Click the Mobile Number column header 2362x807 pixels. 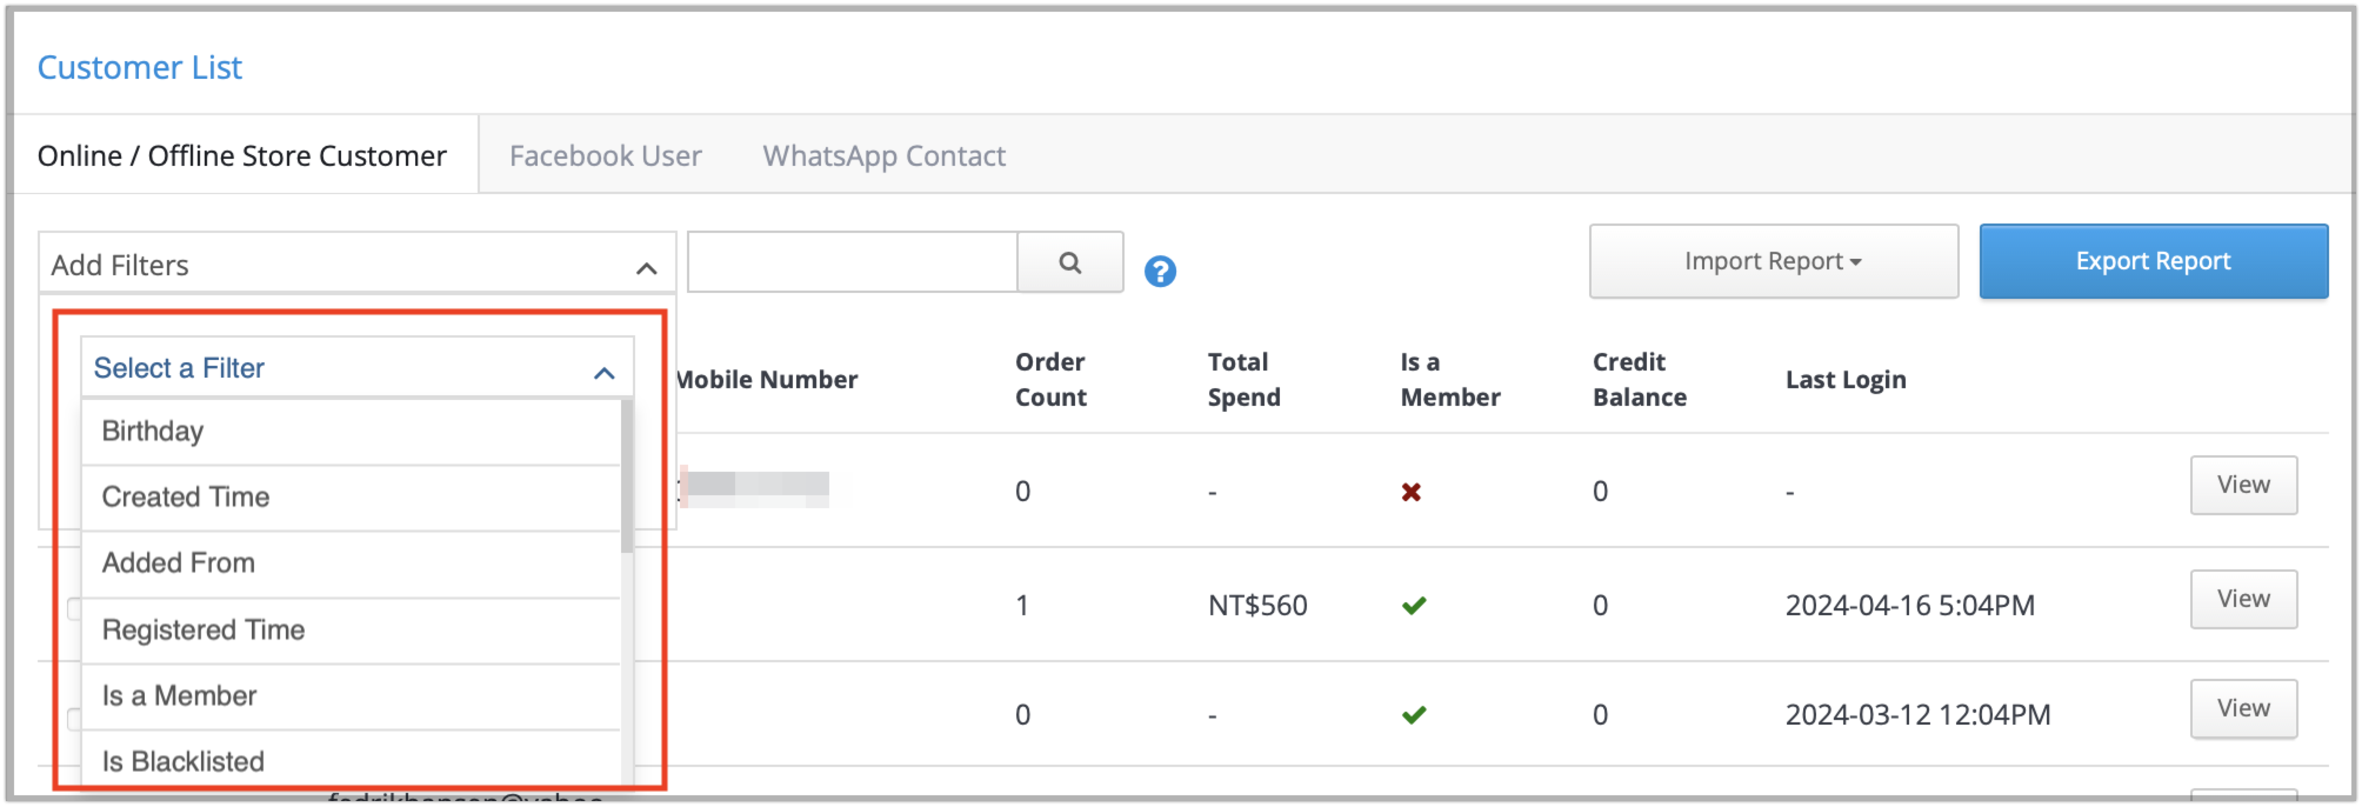point(766,379)
